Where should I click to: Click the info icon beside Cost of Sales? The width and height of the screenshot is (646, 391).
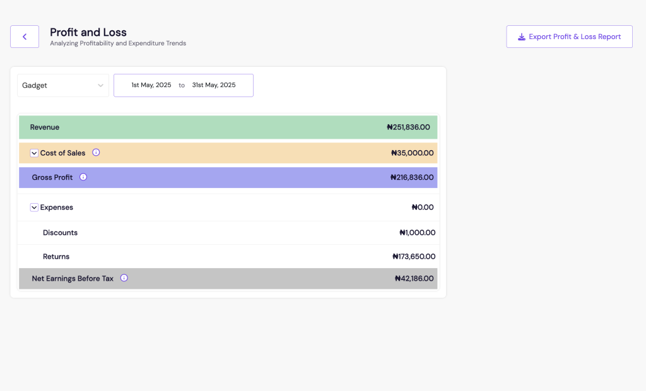96,153
